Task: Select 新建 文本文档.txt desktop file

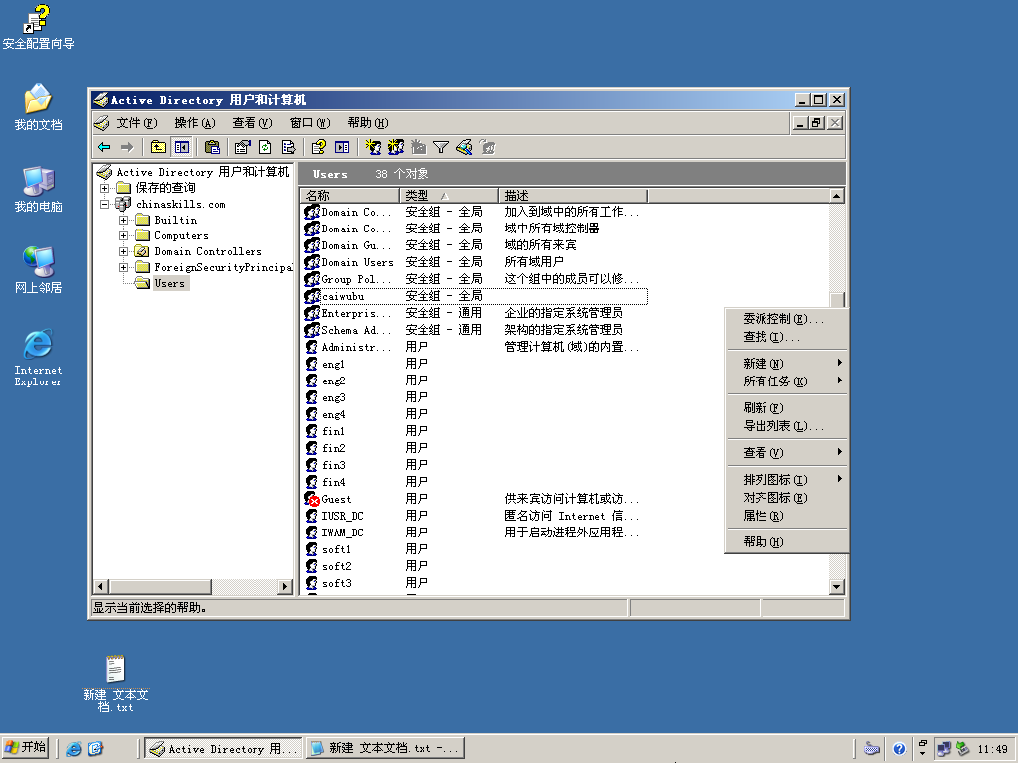Action: click(x=115, y=684)
